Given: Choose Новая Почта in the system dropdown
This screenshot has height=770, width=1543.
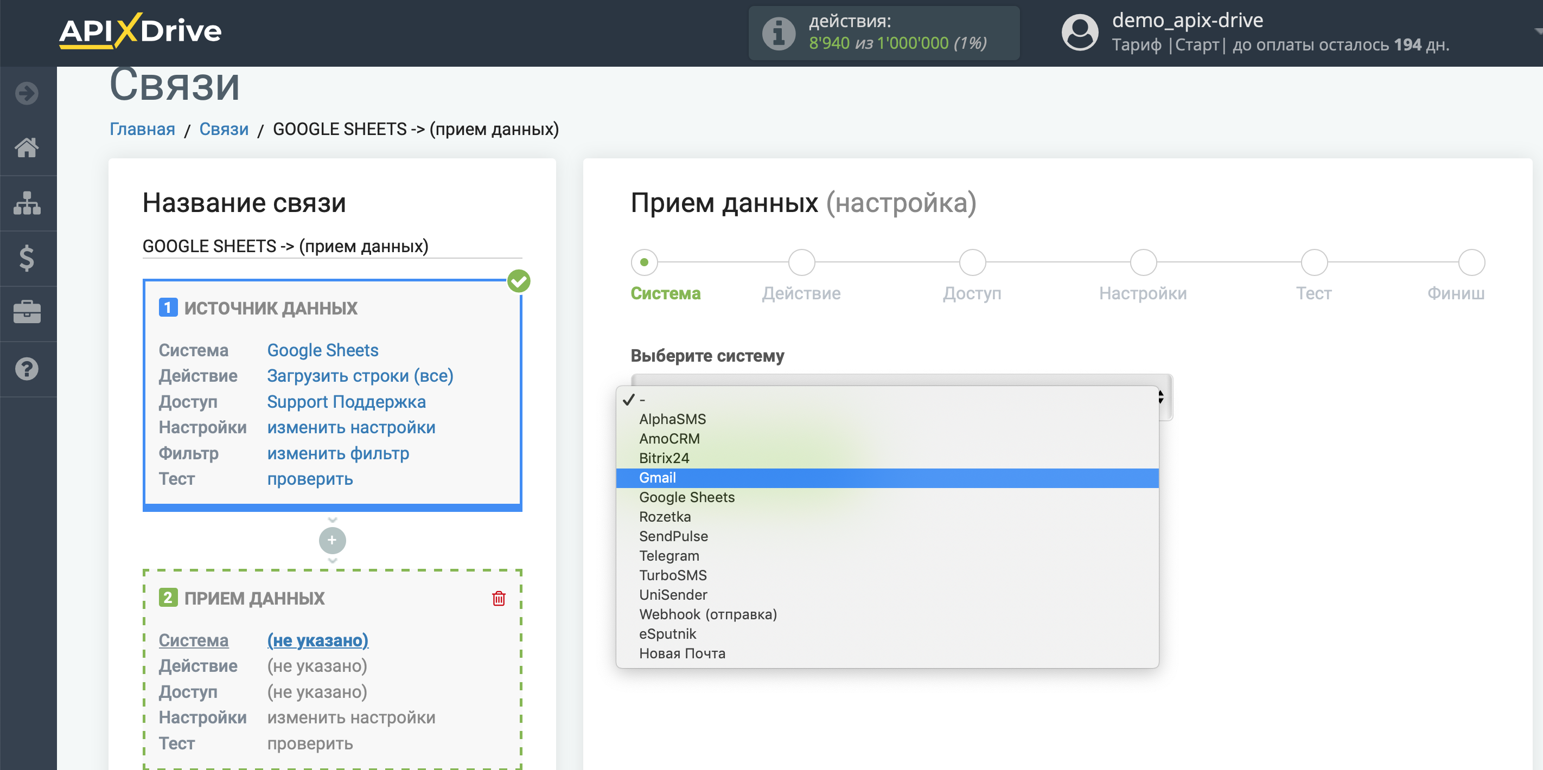Looking at the screenshot, I should click(887, 653).
